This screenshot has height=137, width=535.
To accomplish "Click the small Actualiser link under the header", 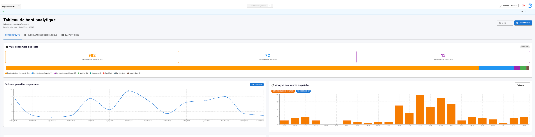I will point(526,12).
